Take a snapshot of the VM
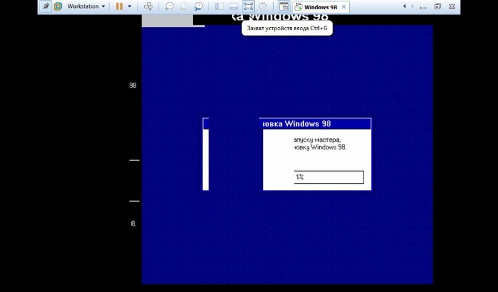This screenshot has height=292, width=498. tap(169, 6)
